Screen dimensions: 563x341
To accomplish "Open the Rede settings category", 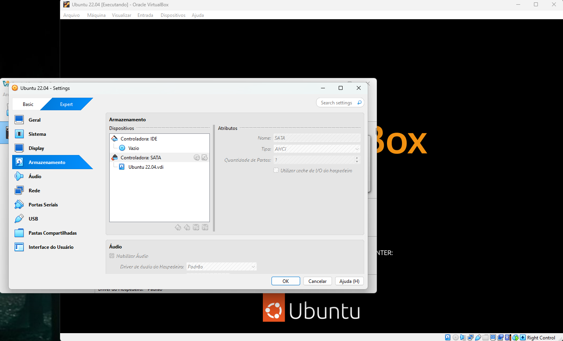I will [35, 191].
